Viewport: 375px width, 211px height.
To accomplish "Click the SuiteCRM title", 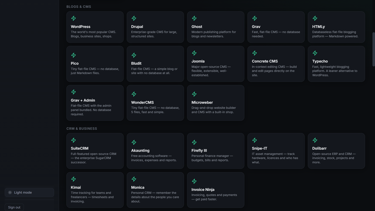I will click(80, 148).
